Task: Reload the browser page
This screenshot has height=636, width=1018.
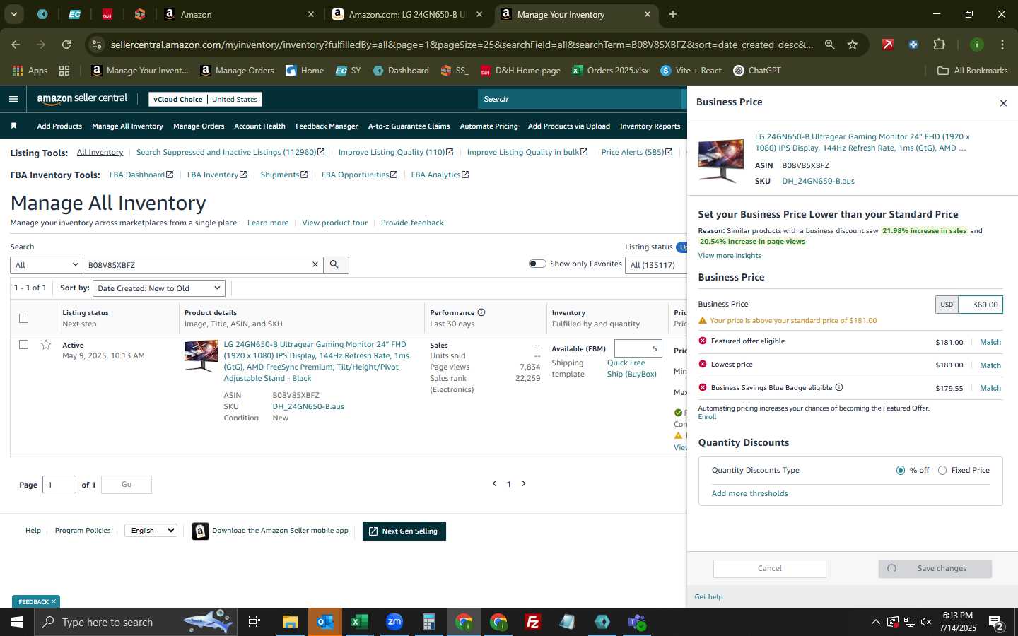Action: pyautogui.click(x=66, y=45)
